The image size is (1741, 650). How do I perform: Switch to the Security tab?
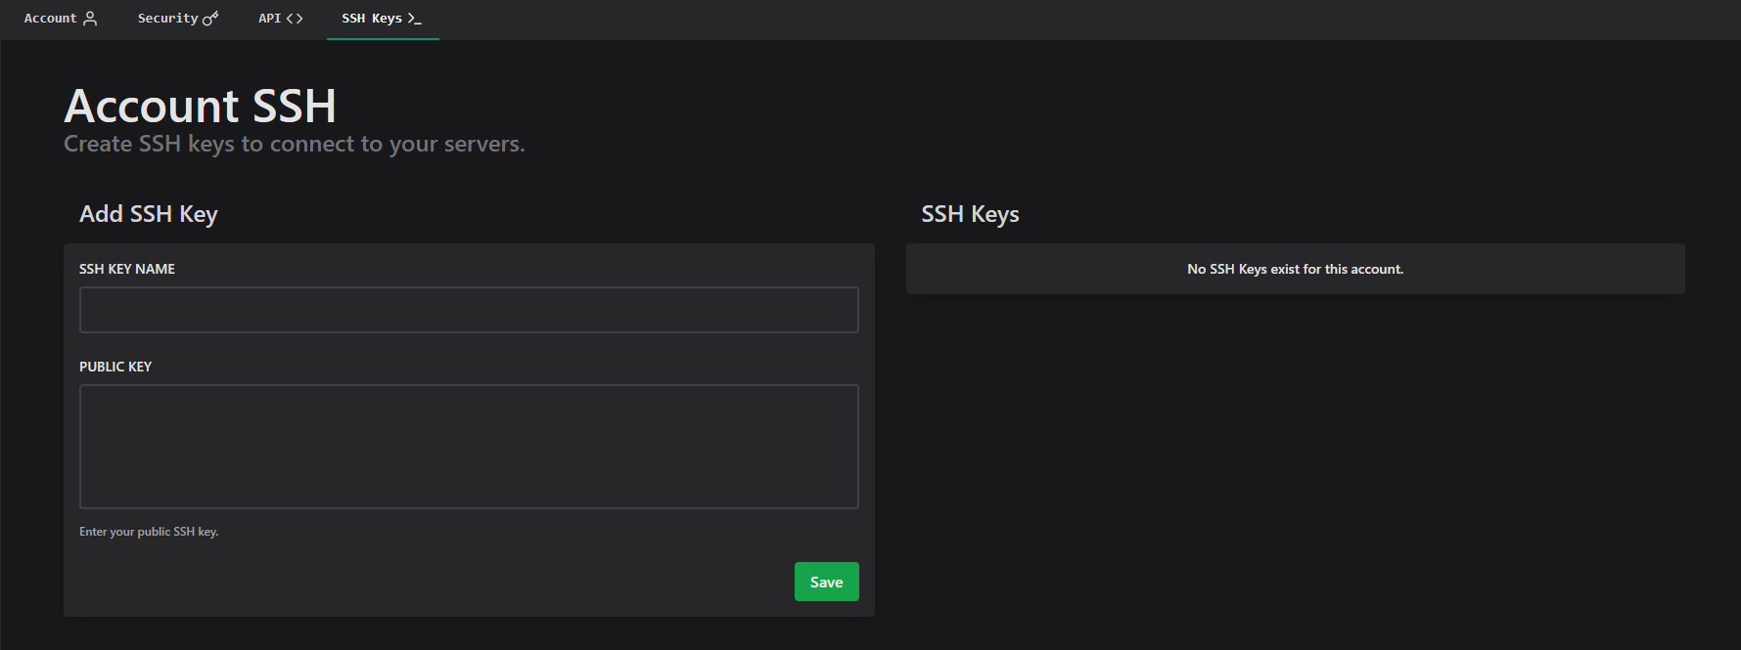point(167,19)
